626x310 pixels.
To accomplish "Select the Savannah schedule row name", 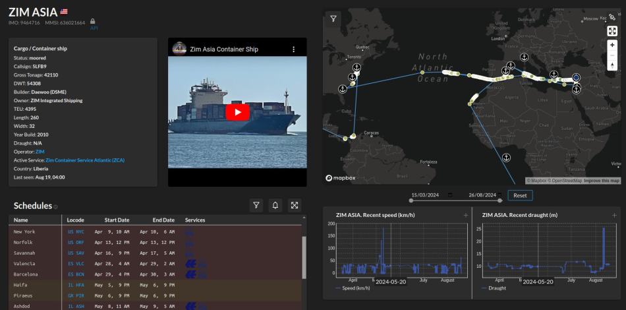I will [24, 253].
